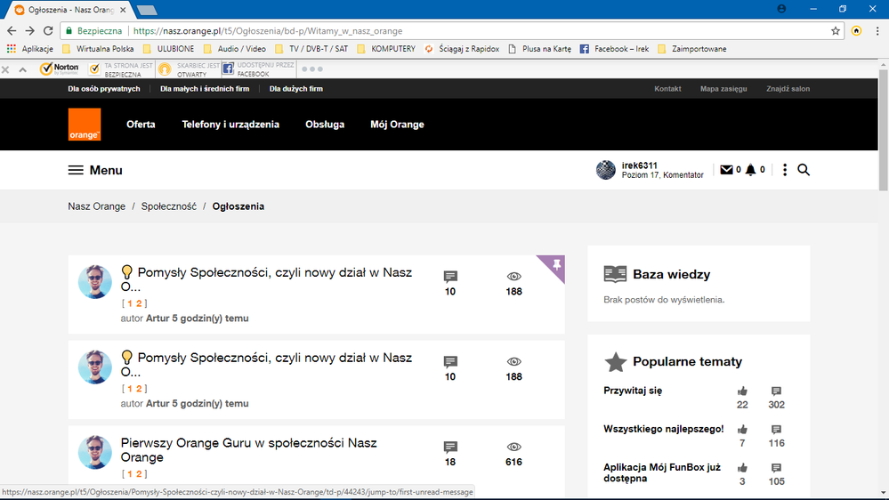Open Telefony i urządzenia menu
This screenshot has height=500, width=889.
point(230,125)
